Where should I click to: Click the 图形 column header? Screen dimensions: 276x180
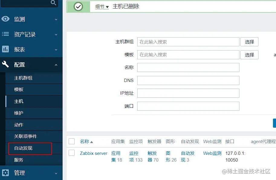click(x=170, y=142)
